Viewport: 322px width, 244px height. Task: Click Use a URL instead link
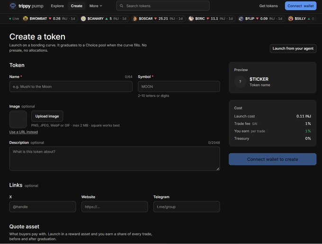click(23, 132)
